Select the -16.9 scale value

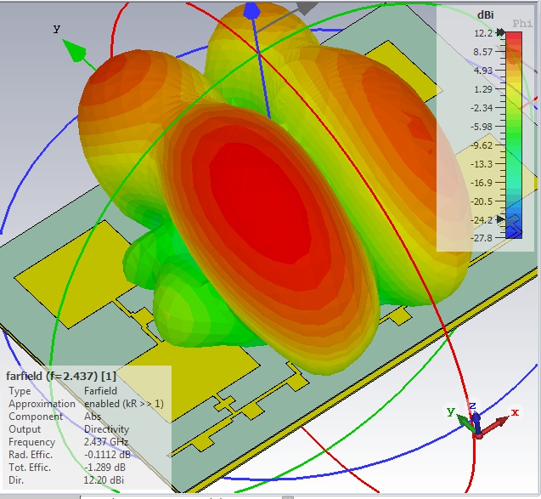[482, 183]
